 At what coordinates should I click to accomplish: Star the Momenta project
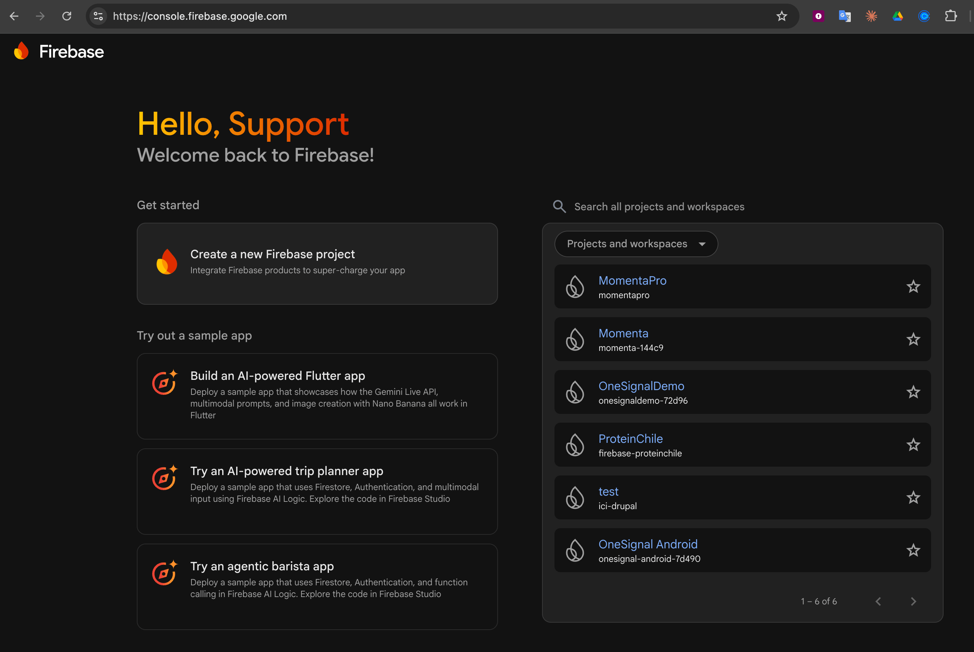tap(913, 339)
